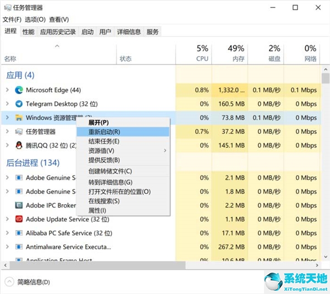Viewport: 330px width, 294px height.
Task: Click the horizontal scrollbar left arrow
Action: (5, 265)
